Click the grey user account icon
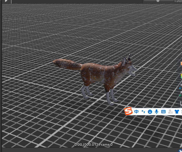 point(170,112)
